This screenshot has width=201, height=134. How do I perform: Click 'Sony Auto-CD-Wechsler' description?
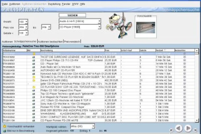(x=65, y=104)
